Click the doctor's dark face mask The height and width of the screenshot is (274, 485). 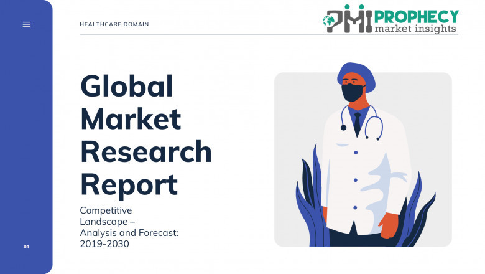351,92
